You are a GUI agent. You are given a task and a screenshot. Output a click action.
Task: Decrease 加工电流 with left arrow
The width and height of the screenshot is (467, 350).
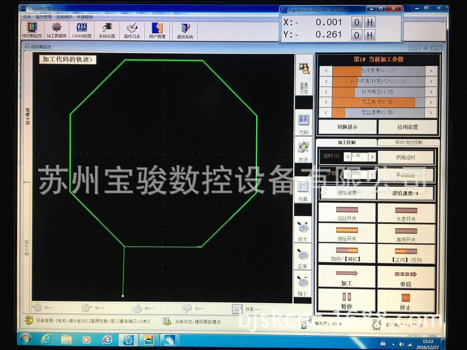pyautogui.click(x=326, y=102)
